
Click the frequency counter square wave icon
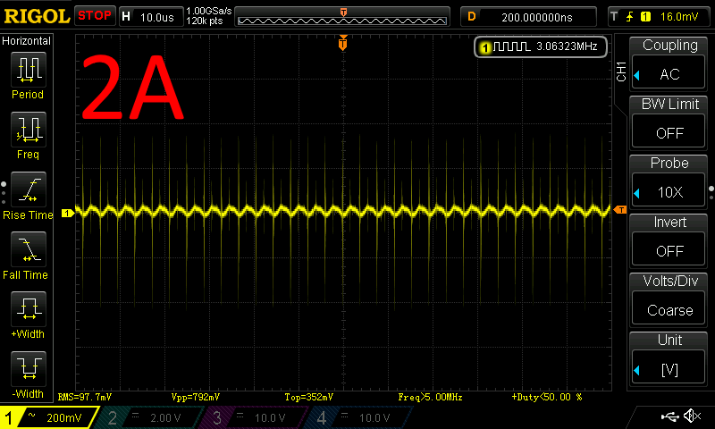tap(511, 46)
